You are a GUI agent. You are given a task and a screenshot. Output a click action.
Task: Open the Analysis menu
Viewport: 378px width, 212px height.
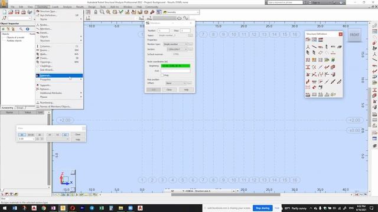tap(67, 7)
